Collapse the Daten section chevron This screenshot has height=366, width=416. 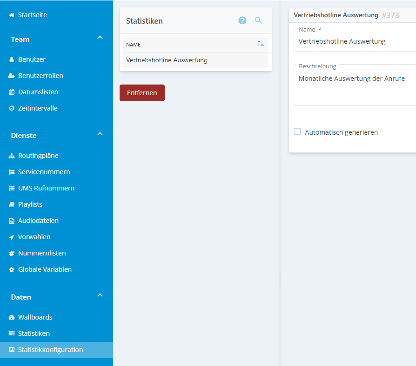pyautogui.click(x=100, y=295)
